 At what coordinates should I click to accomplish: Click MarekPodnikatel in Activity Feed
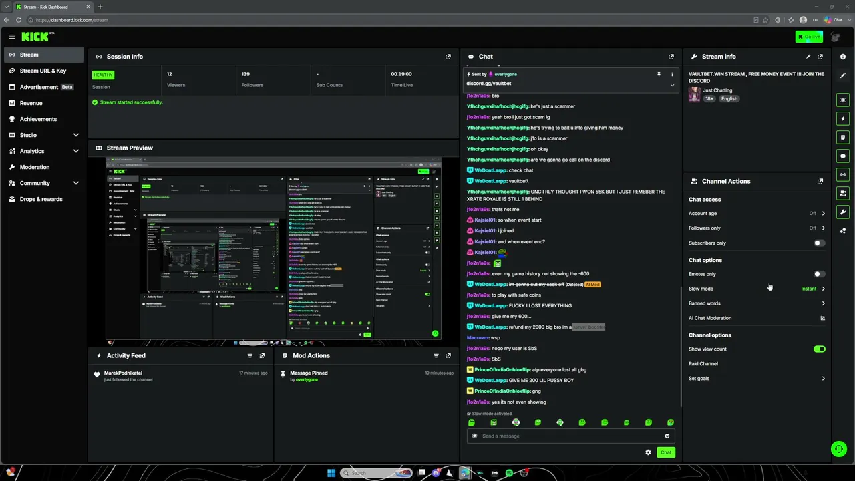point(123,373)
